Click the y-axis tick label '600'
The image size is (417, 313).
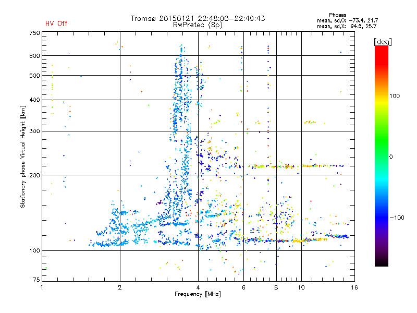tap(34, 56)
